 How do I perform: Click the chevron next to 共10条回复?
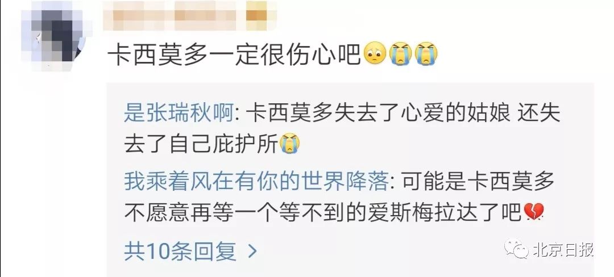[252, 251]
